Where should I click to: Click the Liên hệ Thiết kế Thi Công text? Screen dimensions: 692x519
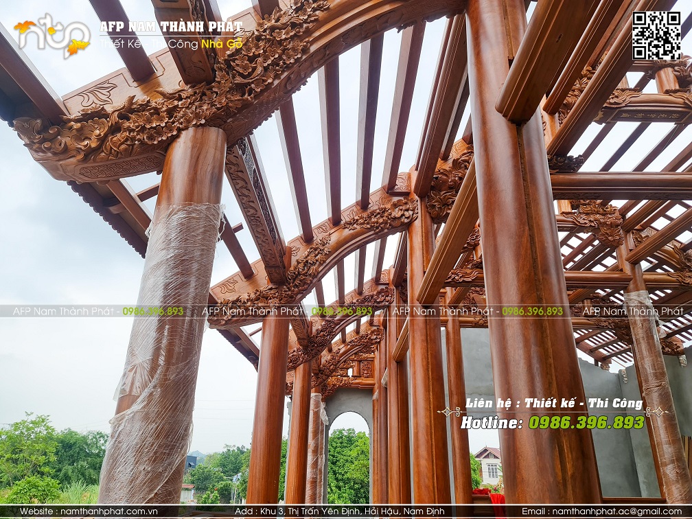(x=554, y=403)
